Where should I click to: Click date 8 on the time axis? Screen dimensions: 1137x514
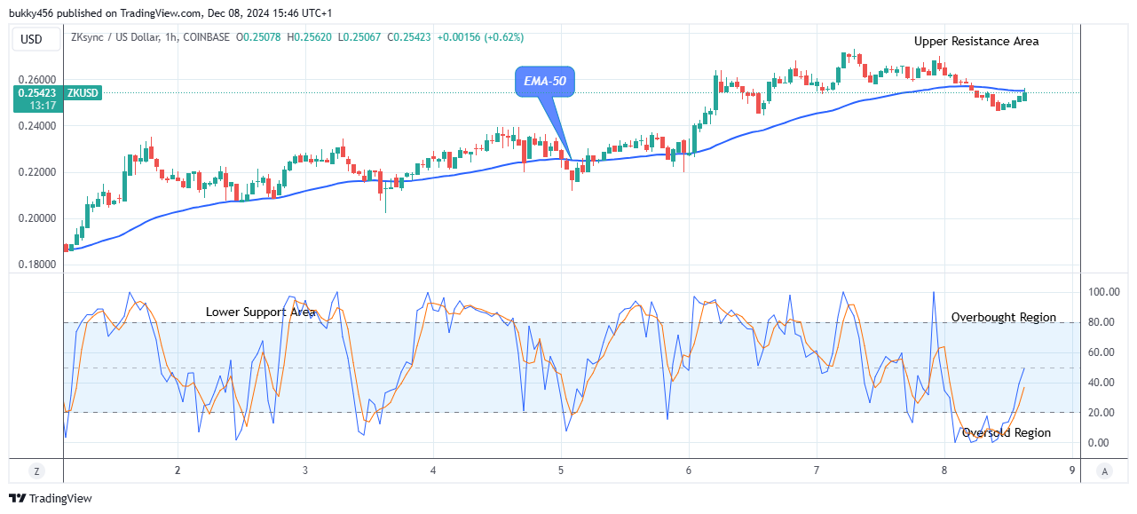944,471
